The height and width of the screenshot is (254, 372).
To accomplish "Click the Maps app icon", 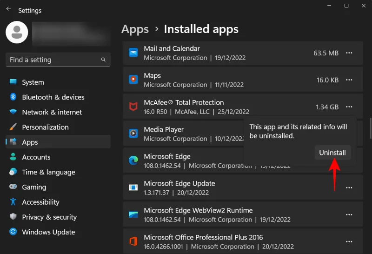I will click(x=133, y=80).
